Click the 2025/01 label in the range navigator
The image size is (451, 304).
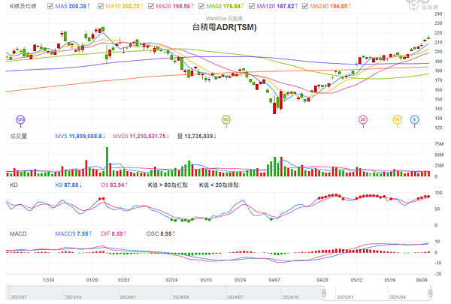point(345,297)
